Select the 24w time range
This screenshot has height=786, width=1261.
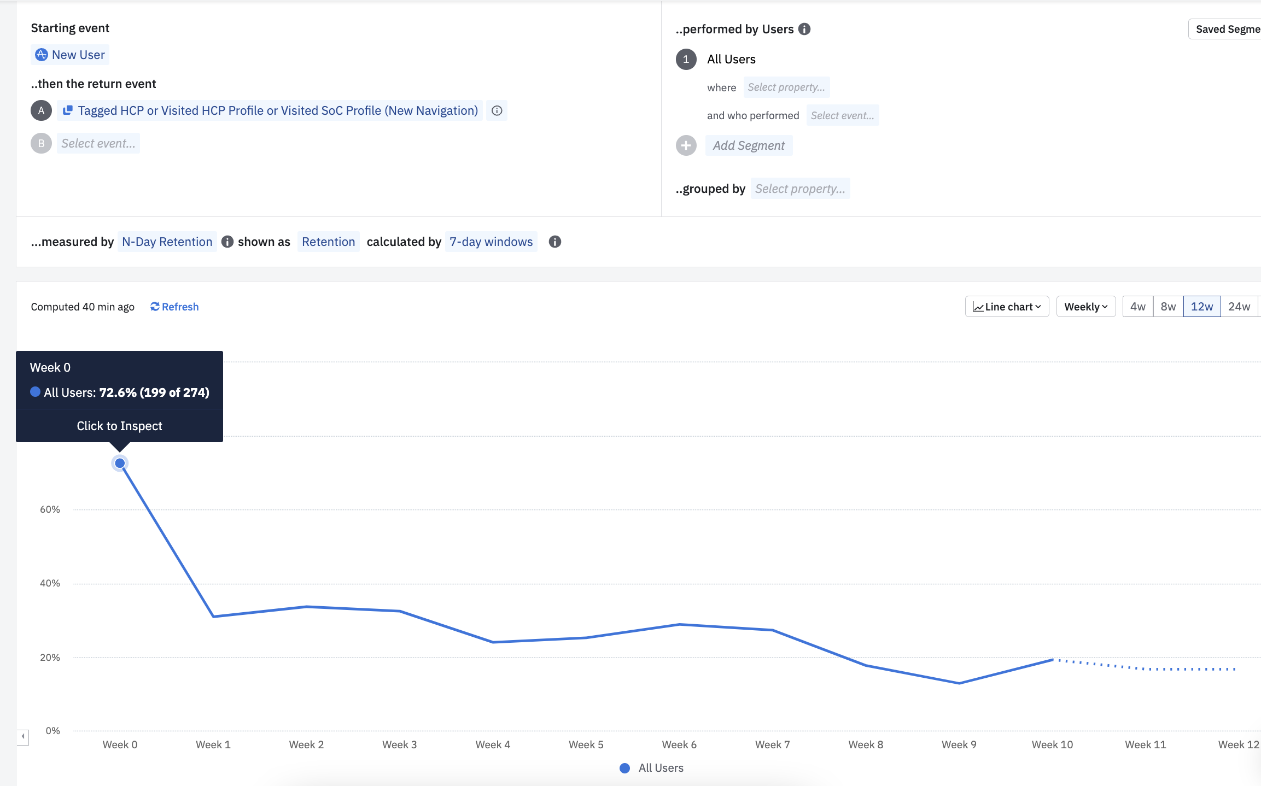(x=1239, y=307)
